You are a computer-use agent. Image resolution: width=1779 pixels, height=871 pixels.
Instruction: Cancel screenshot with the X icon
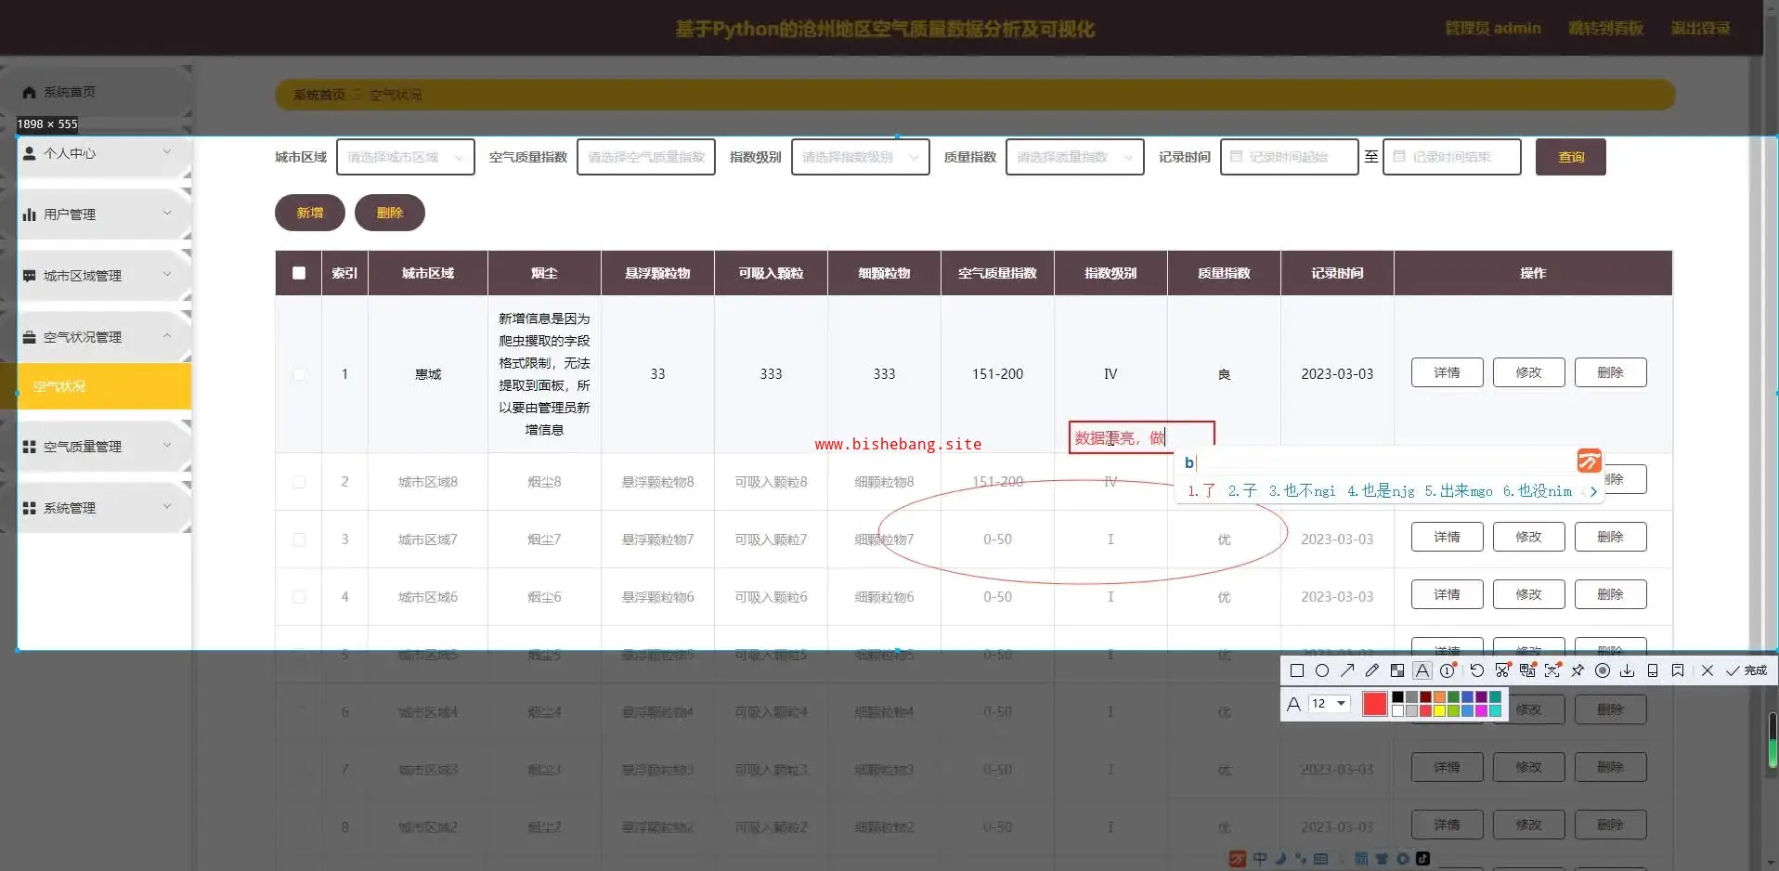[1707, 670]
